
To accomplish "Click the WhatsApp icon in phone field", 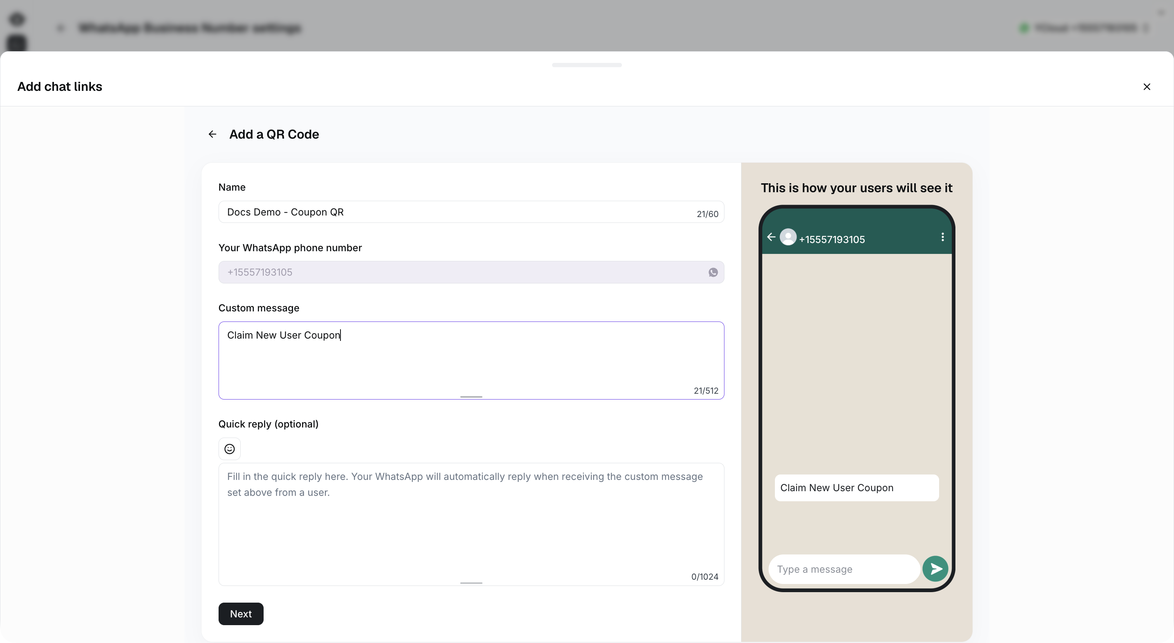I will [713, 272].
